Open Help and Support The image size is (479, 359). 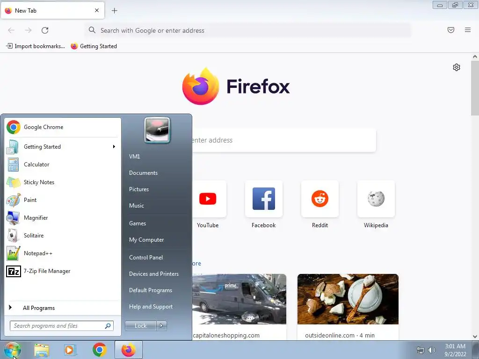click(x=151, y=307)
